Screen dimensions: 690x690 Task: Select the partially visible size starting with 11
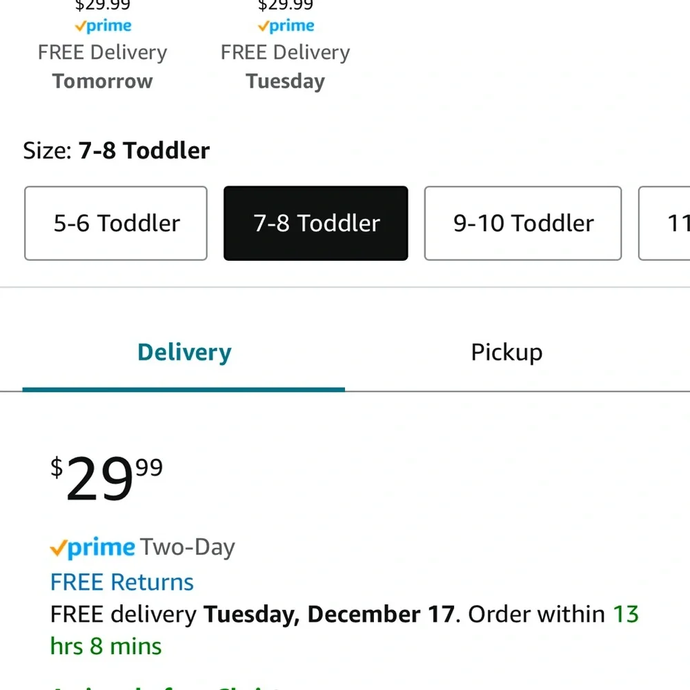pyautogui.click(x=664, y=223)
